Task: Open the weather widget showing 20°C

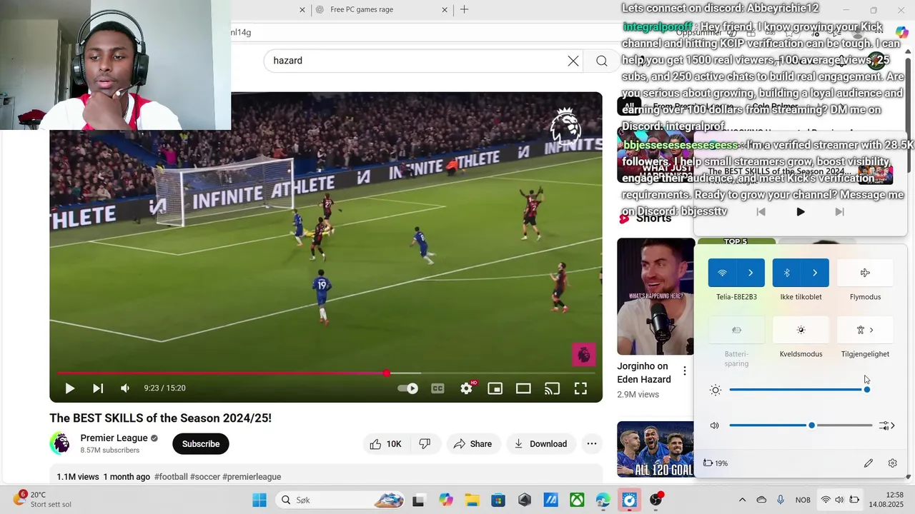Action: tap(41, 500)
